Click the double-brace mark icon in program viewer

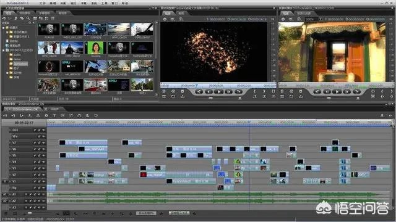373,92
